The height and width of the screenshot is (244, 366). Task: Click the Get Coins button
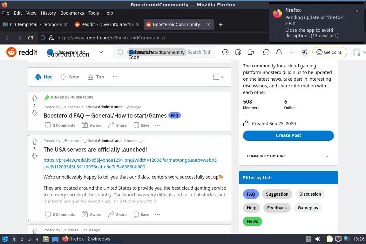(329, 52)
